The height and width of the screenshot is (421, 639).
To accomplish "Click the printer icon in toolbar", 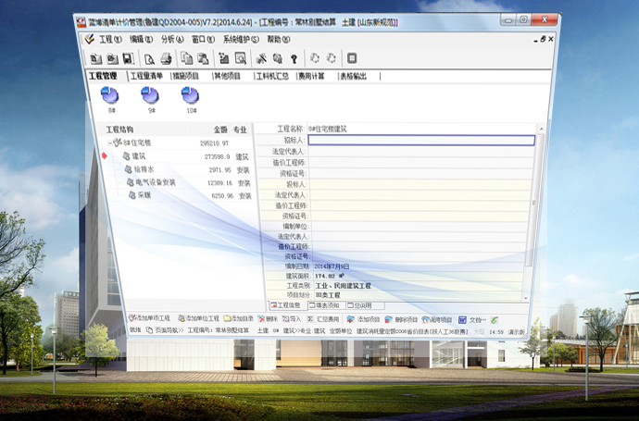I will [166, 58].
